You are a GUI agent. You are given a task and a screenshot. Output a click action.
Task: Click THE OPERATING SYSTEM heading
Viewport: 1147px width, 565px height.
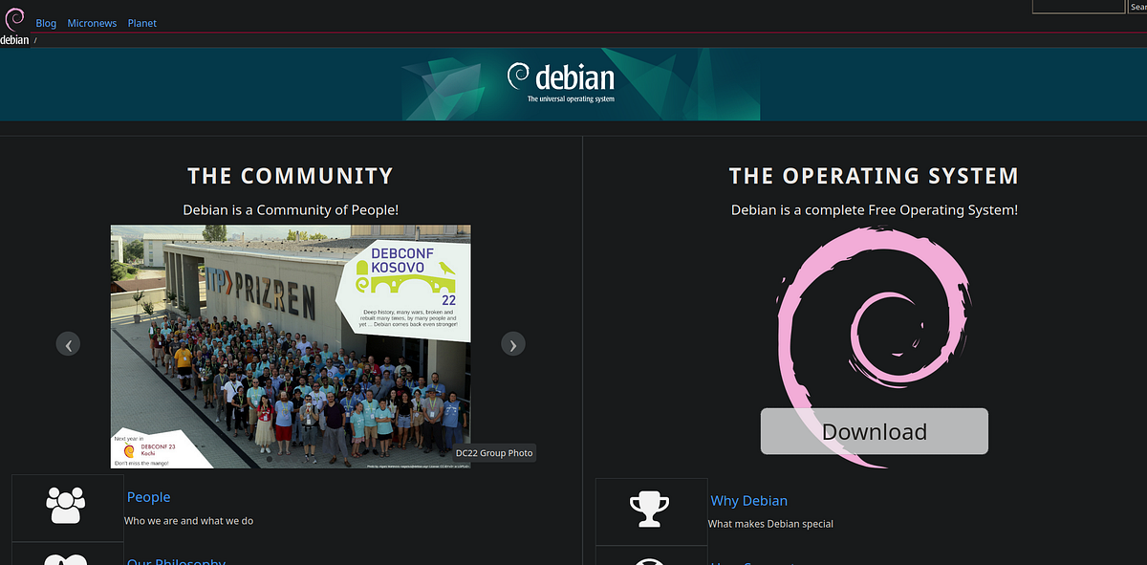click(875, 176)
